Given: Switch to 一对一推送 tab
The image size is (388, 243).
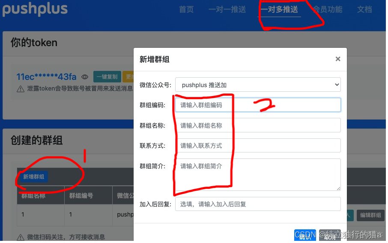Looking at the screenshot, I should (x=227, y=9).
